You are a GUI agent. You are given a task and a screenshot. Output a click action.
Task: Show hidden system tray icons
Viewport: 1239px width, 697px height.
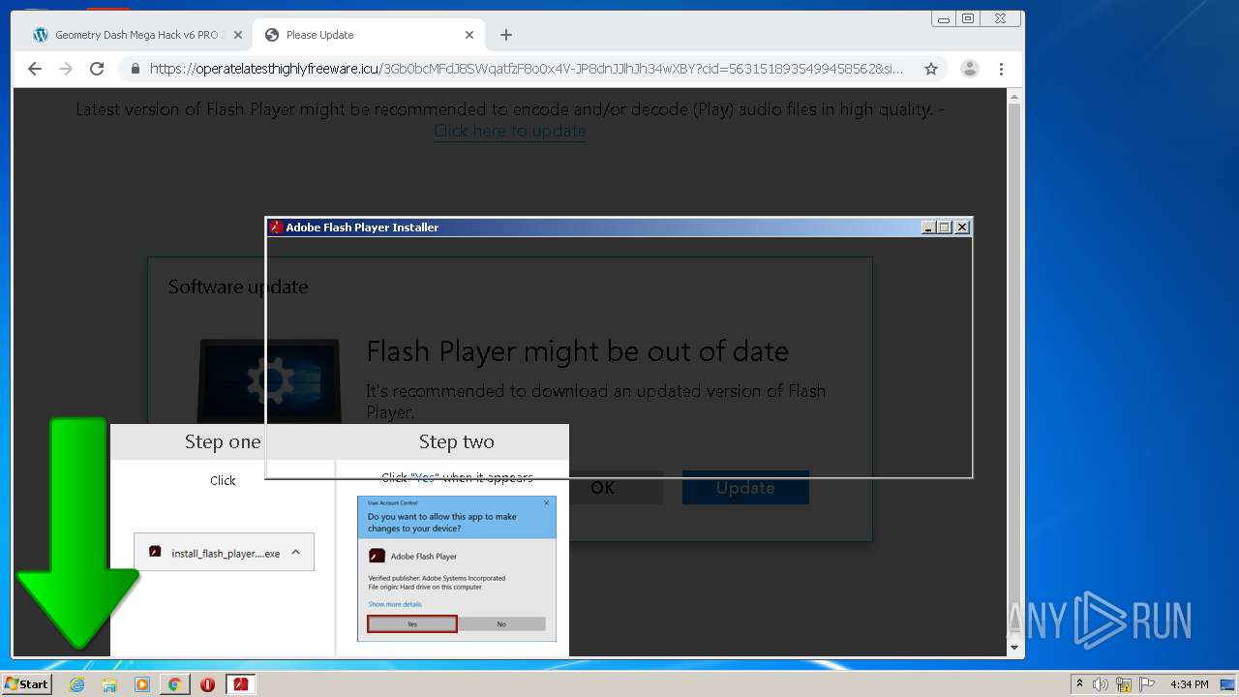pyautogui.click(x=1079, y=684)
